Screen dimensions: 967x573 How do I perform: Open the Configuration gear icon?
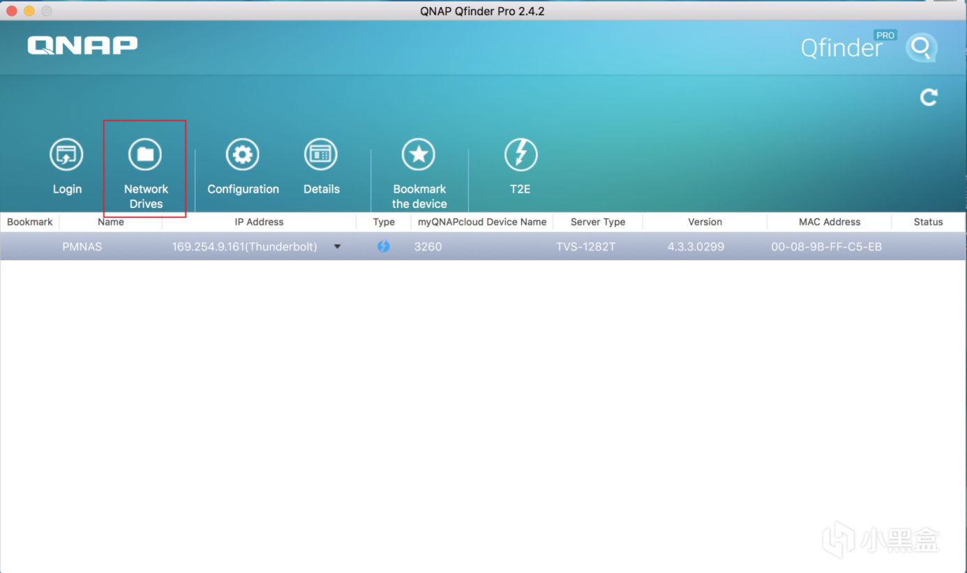[243, 155]
